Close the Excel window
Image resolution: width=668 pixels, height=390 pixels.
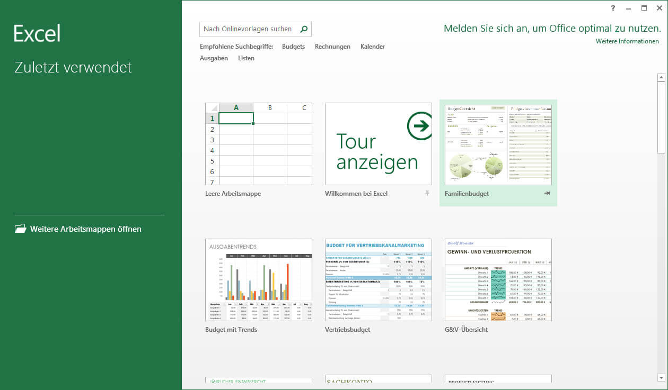pyautogui.click(x=659, y=8)
